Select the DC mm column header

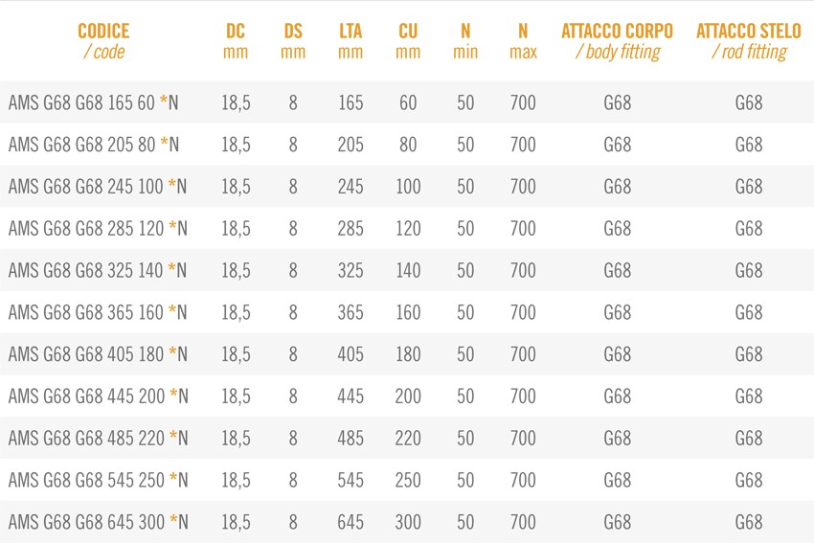point(236,41)
